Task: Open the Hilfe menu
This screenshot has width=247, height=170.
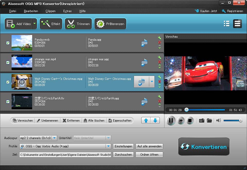Action: point(82,11)
